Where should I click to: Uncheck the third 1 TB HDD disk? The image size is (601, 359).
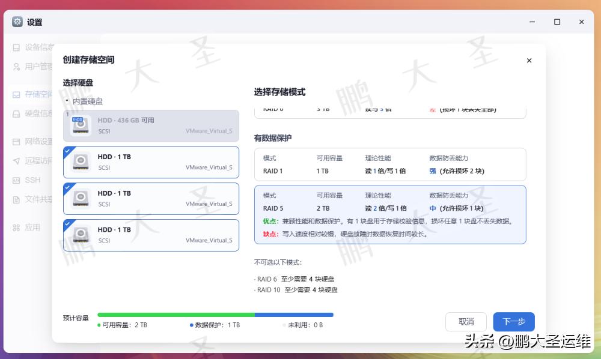coord(67,224)
